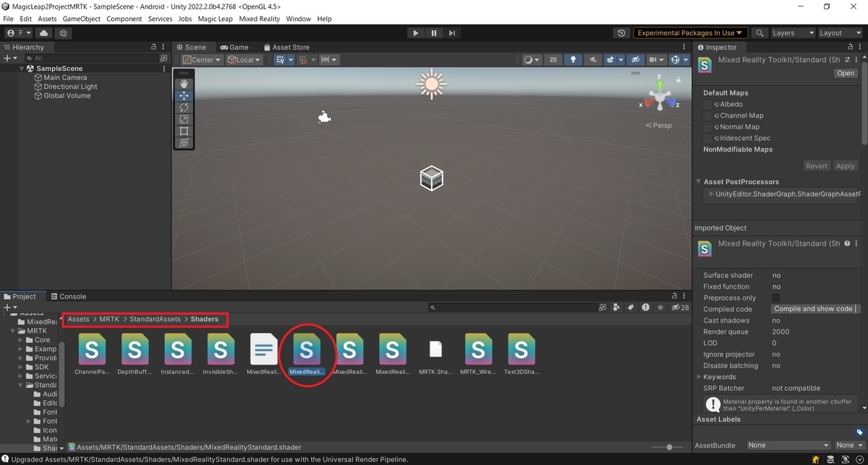Expand the Keywords foldout
The image size is (868, 465).
point(699,377)
